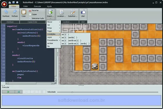Undo with the Desfazer arrow icon
Screen dimensions: 163x109
tap(6, 12)
